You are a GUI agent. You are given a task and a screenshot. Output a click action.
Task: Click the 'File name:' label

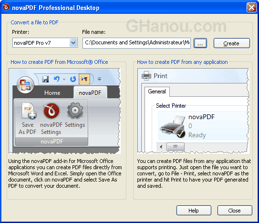[x=93, y=32]
